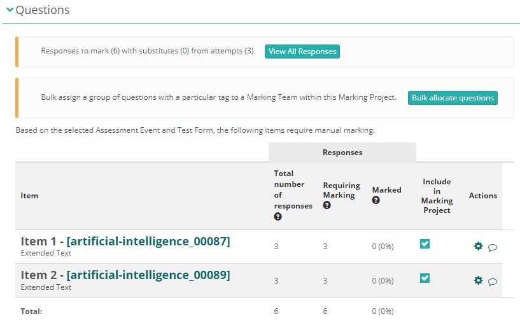Open the artificial-intelligence_00089 item link

coord(148,275)
